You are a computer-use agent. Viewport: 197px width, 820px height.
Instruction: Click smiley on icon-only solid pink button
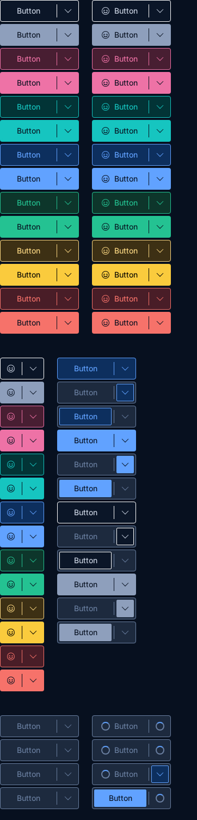coord(11,441)
